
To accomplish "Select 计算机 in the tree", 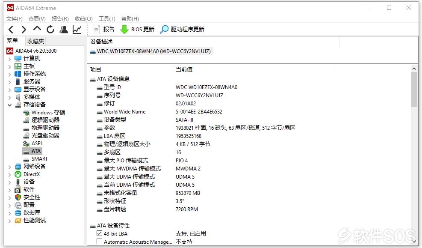I will click(32, 58).
